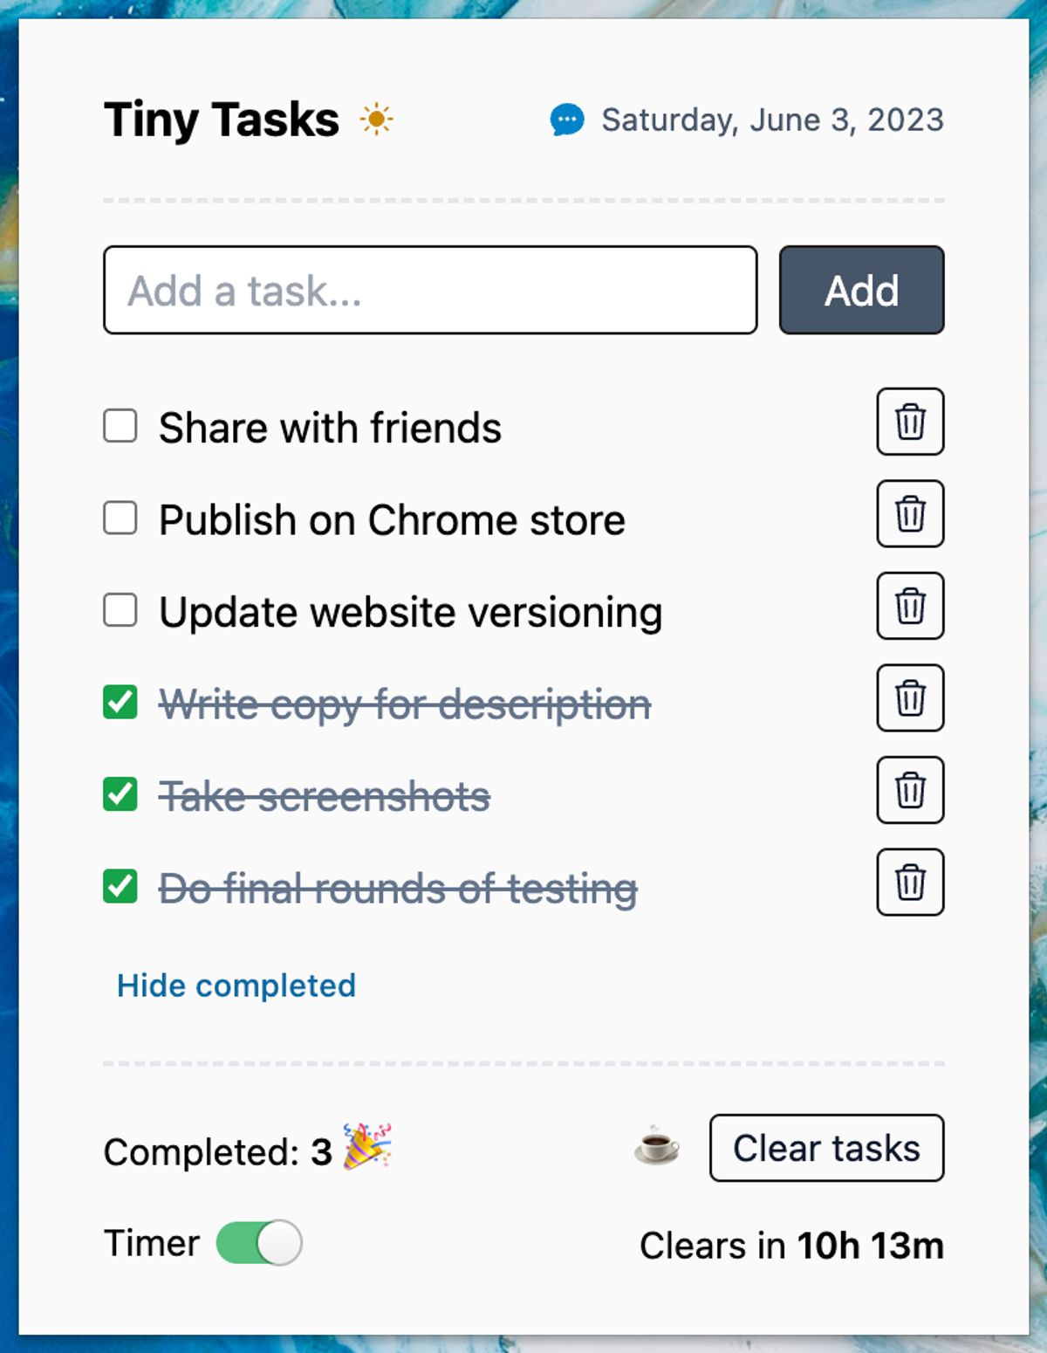Open the speech bubble icon by the date
Viewport: 1047px width, 1353px height.
pos(568,120)
